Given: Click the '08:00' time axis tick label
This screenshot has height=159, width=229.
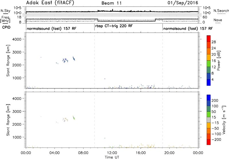Looking at the screenshot, I should tap(83, 153).
